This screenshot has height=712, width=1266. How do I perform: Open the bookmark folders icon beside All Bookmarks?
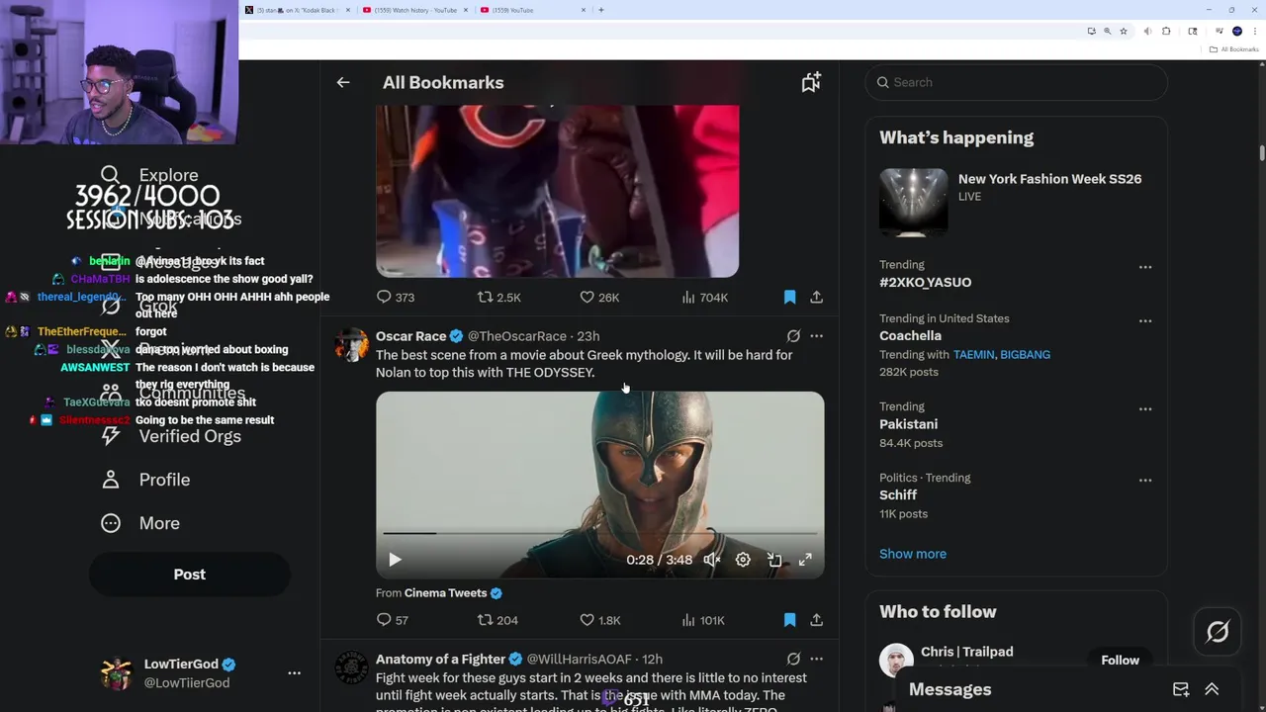coord(811,83)
